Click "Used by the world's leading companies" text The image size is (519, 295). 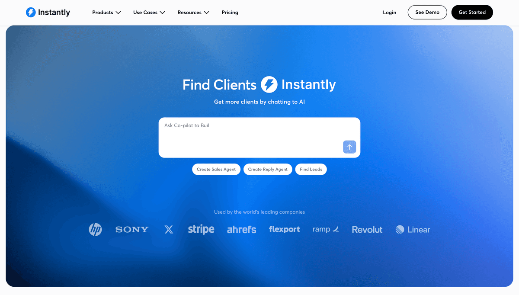(259, 212)
